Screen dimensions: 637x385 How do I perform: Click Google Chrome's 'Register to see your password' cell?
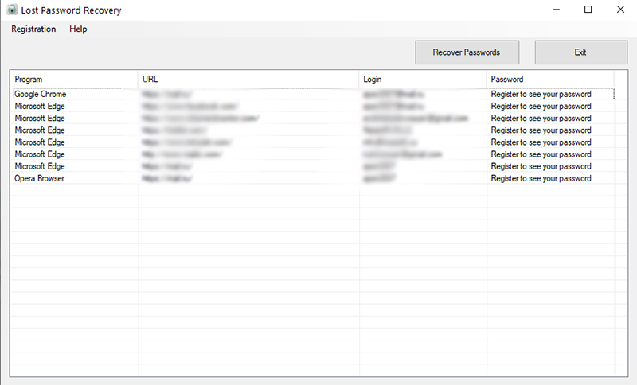point(541,94)
